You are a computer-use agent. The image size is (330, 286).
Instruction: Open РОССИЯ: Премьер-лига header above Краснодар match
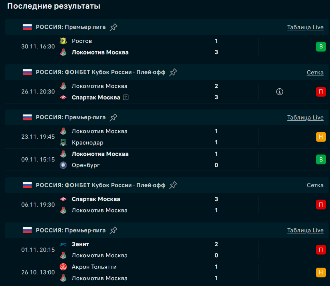tap(71, 117)
